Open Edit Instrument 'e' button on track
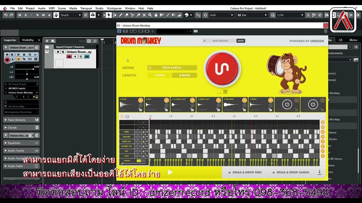362x203 pixels. point(81,56)
